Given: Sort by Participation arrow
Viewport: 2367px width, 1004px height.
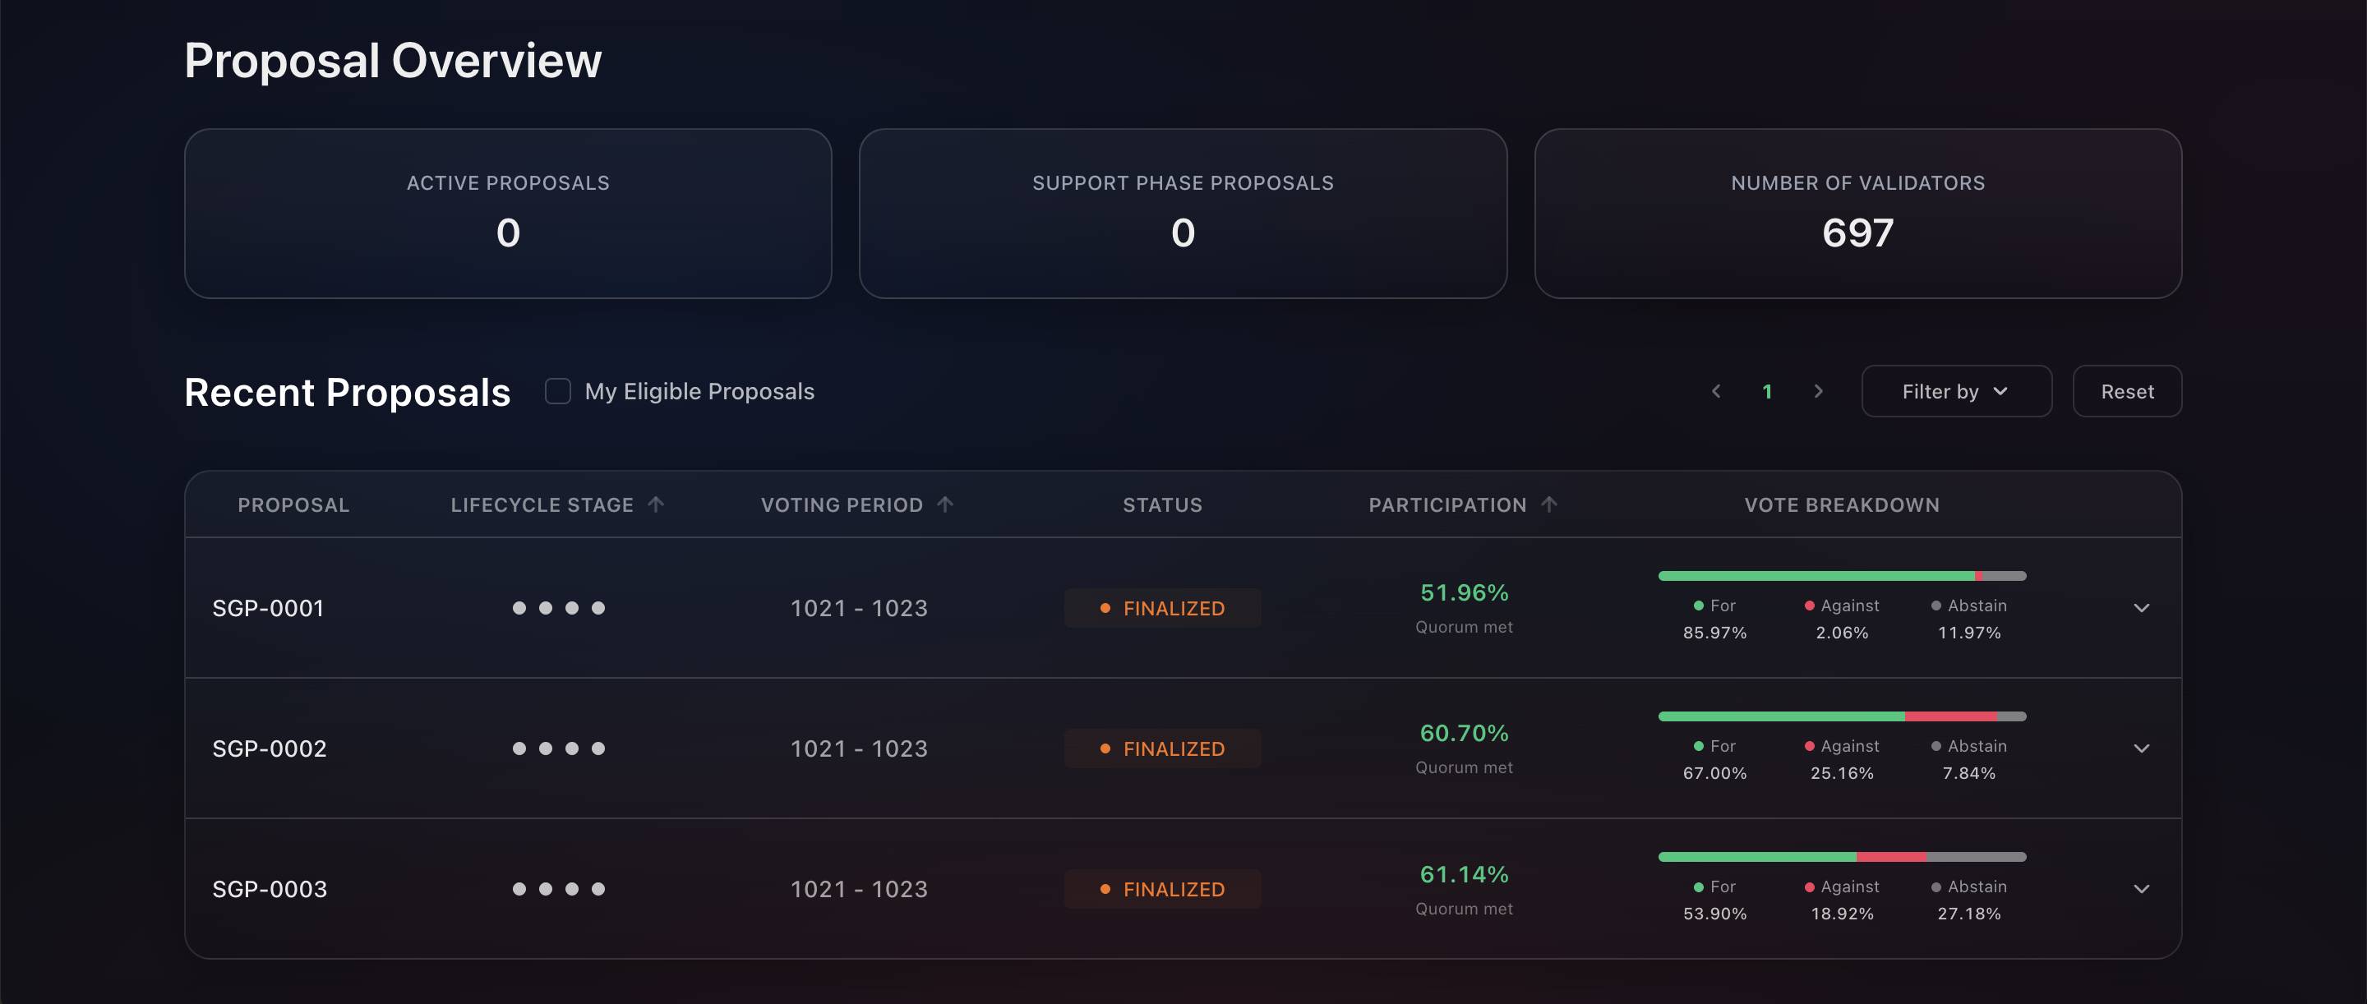Looking at the screenshot, I should pyautogui.click(x=1548, y=504).
